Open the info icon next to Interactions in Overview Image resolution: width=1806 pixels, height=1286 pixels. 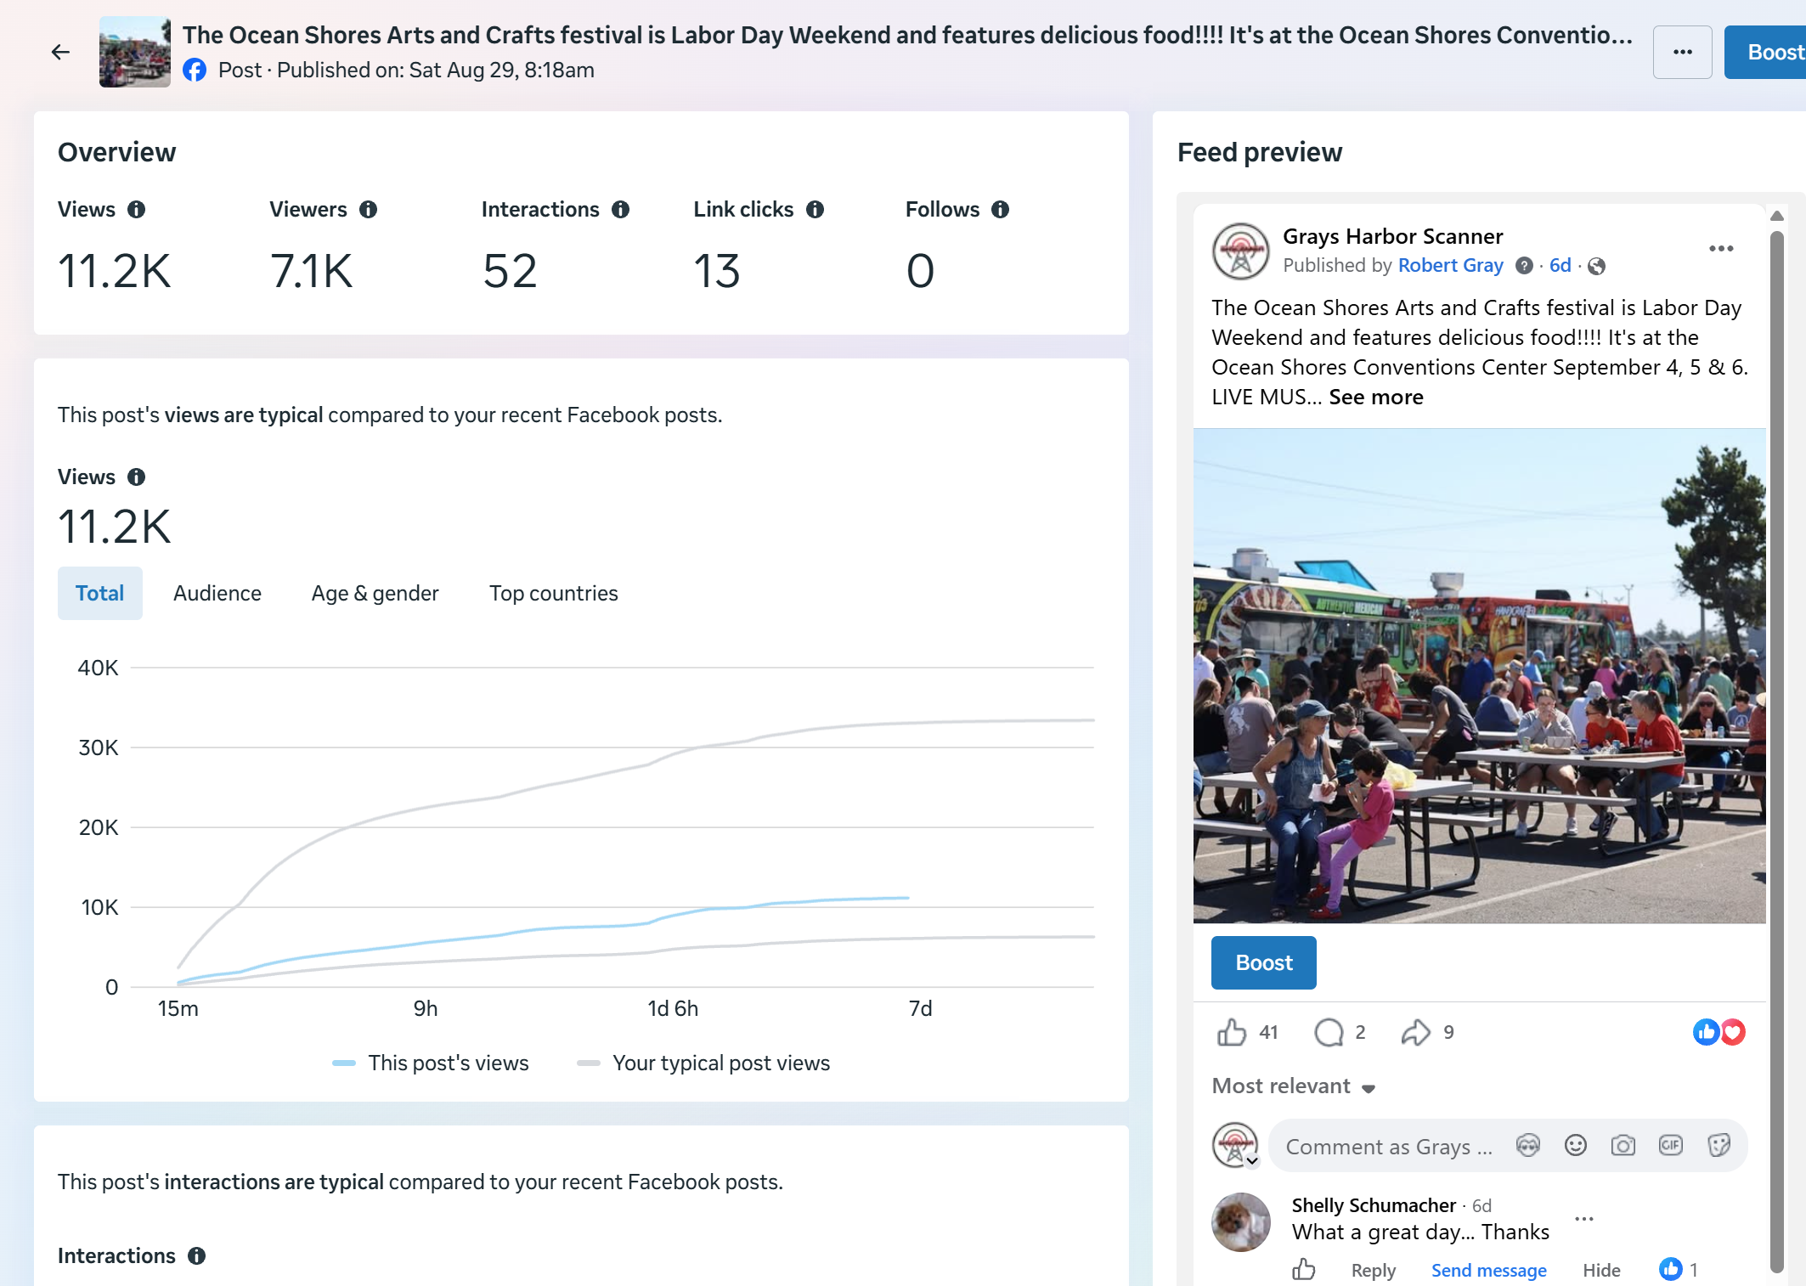pos(621,209)
